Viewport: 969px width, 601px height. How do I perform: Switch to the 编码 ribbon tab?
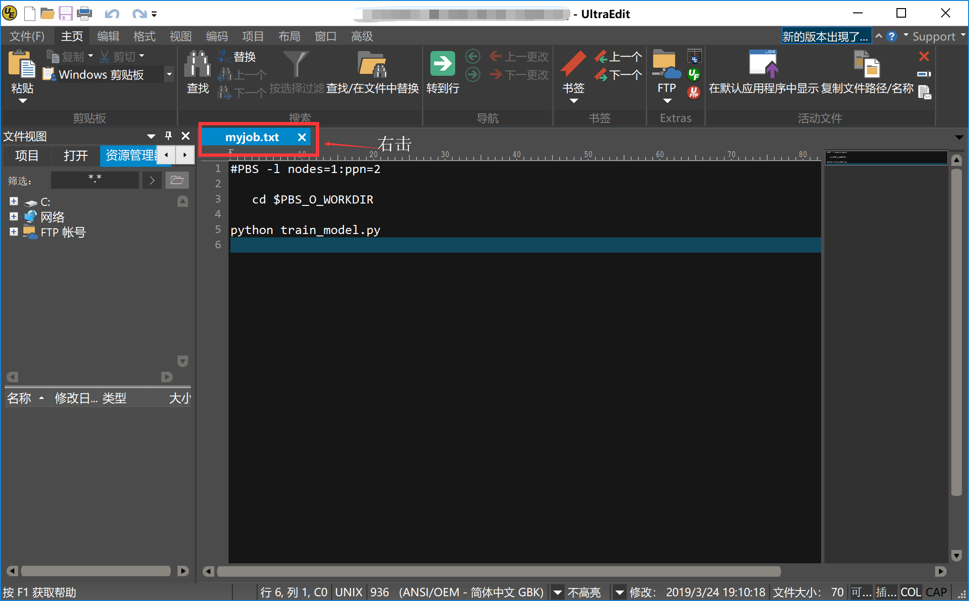tap(217, 36)
